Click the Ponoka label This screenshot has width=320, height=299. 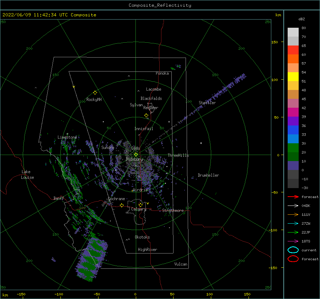tap(162, 73)
